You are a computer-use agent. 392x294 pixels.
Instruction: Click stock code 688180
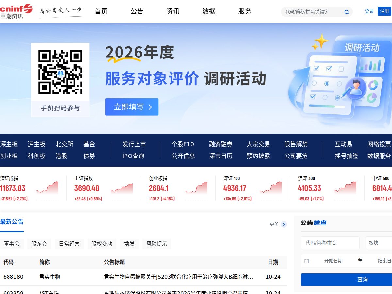click(x=13, y=277)
